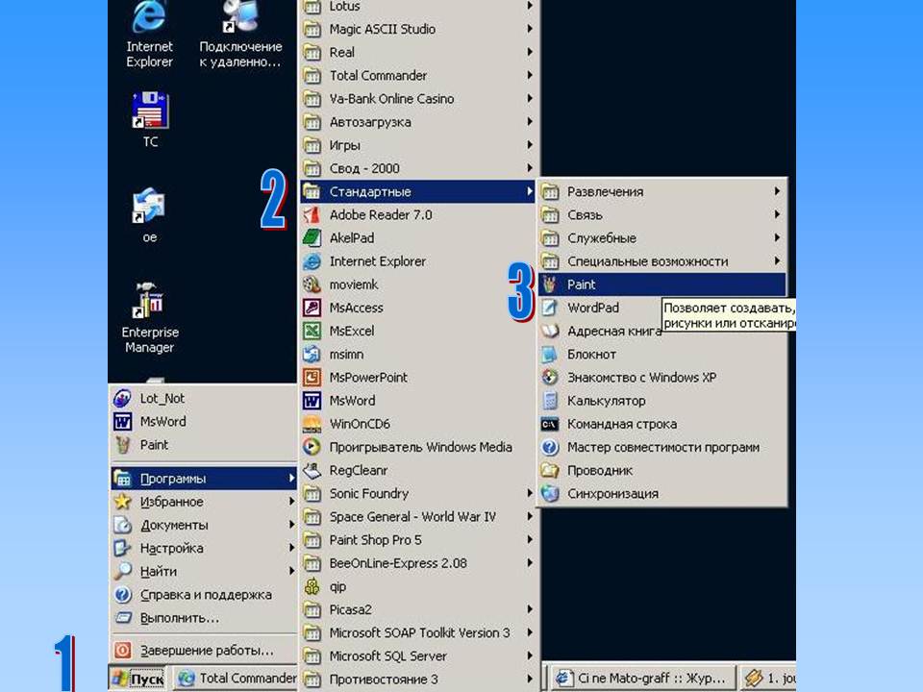Image resolution: width=923 pixels, height=692 pixels.
Task: Click the Paint icon in Standard submenu
Action: (550, 284)
